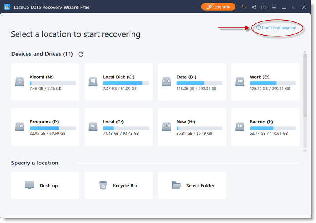The image size is (316, 223).
Task: Click the 7.46 GB / 7.46 GB size text
Action: click(45, 89)
